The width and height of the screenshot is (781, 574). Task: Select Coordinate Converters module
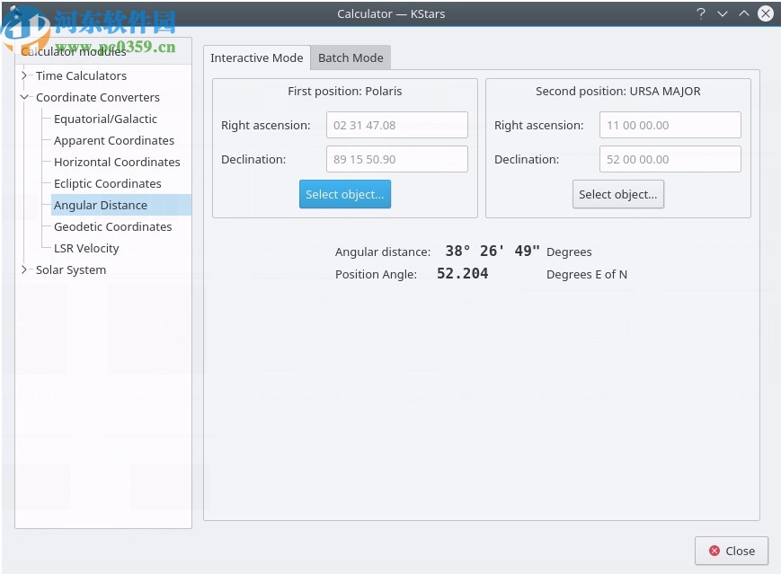[x=98, y=97]
